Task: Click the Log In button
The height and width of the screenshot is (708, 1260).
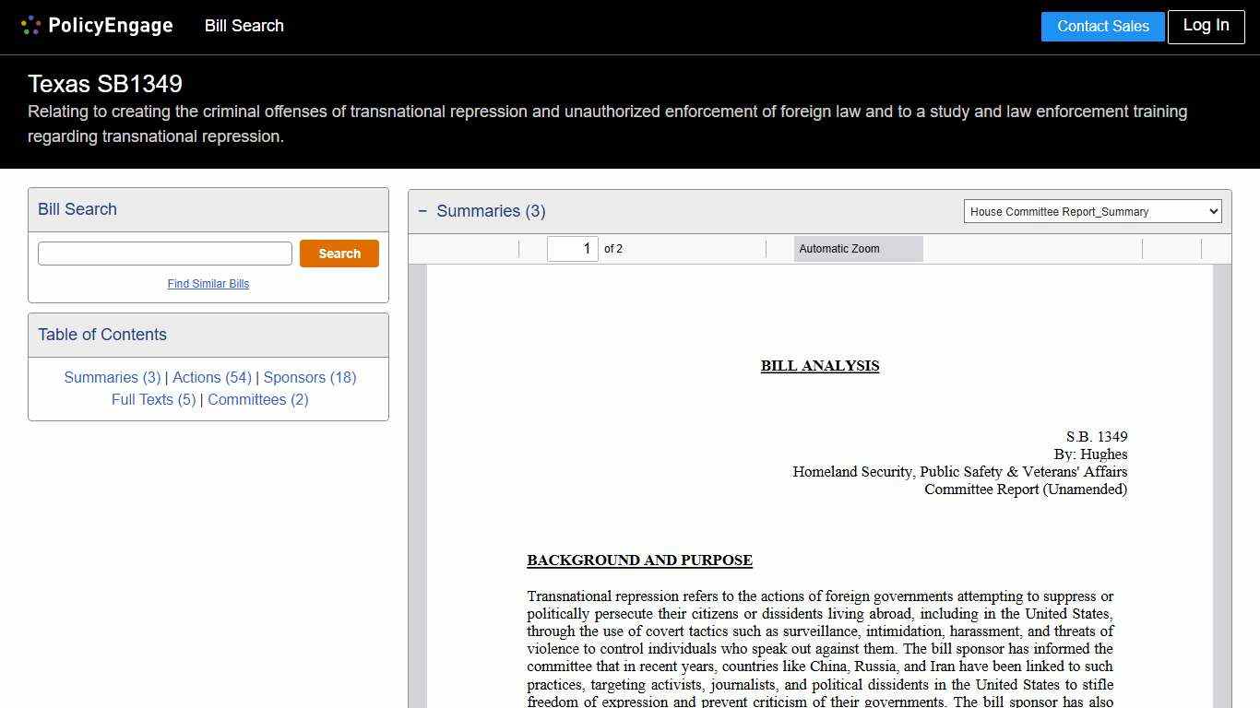Action: 1206,26
